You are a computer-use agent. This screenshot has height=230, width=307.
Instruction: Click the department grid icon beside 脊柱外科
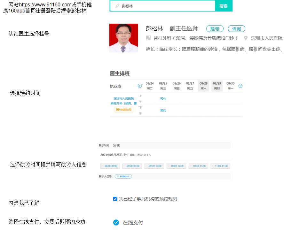(148, 38)
